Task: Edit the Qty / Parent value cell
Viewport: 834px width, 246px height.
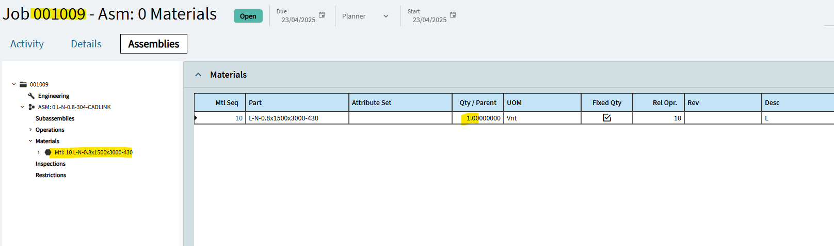Action: (478, 118)
